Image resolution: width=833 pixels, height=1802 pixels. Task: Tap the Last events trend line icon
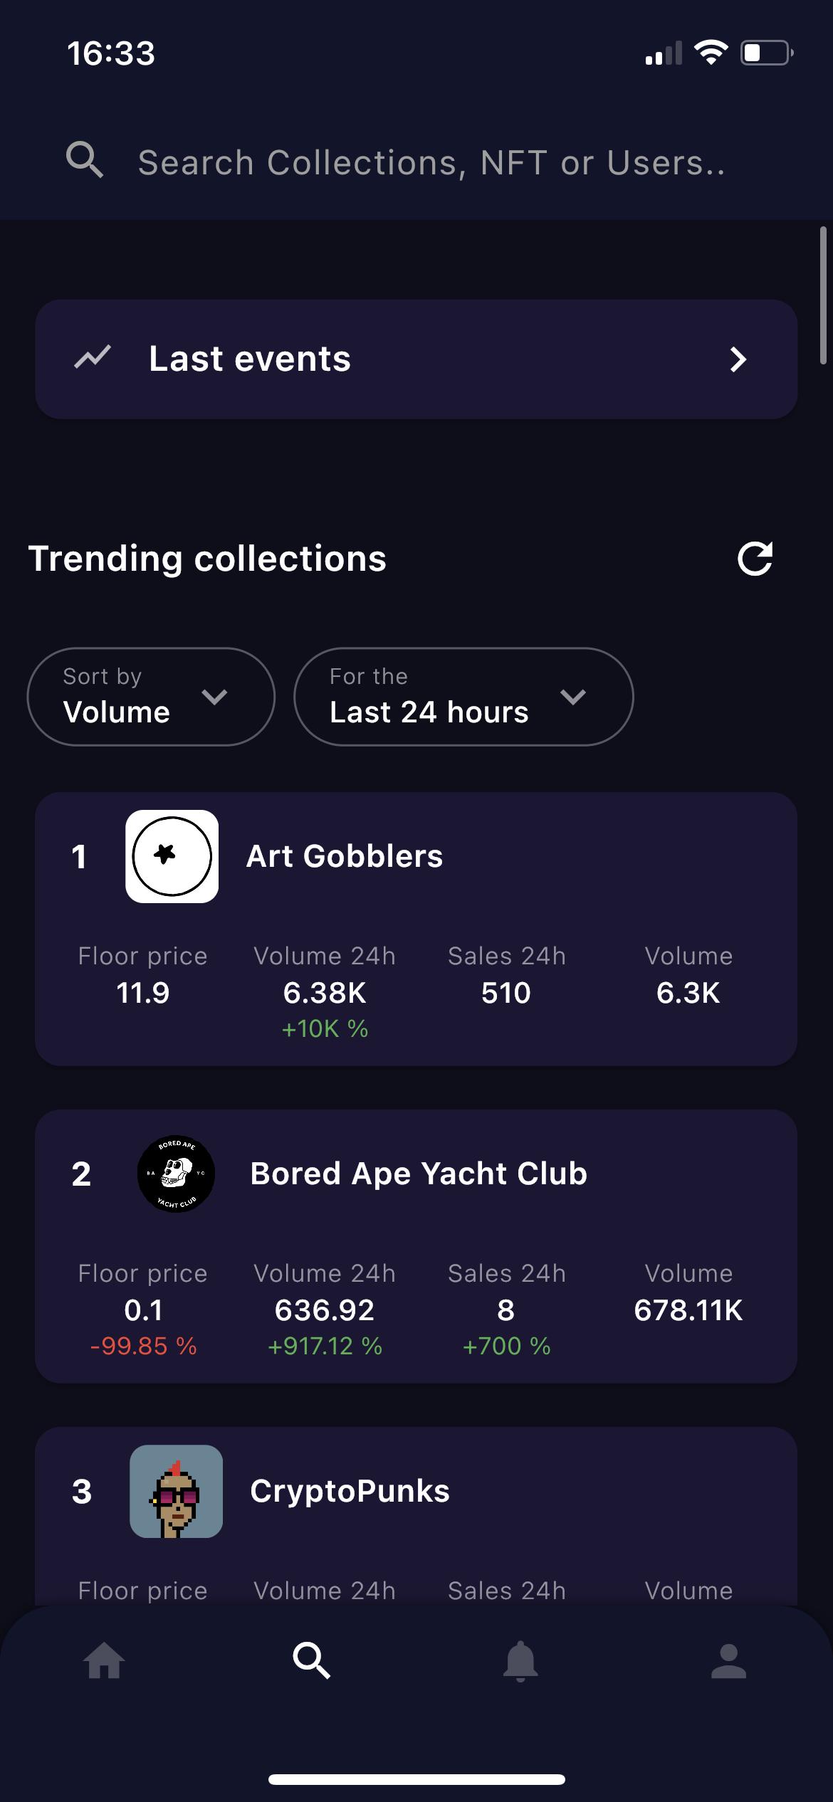pos(93,357)
